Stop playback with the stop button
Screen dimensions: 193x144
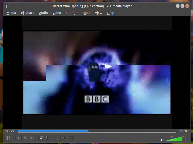click(25, 138)
